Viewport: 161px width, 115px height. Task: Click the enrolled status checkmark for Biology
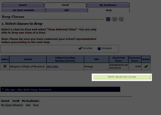click(146, 67)
